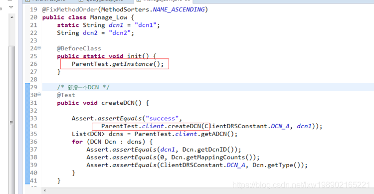Click ClientDRSConstant.DCN_A on line 34
The height and width of the screenshot is (194, 374).
click(x=247, y=126)
